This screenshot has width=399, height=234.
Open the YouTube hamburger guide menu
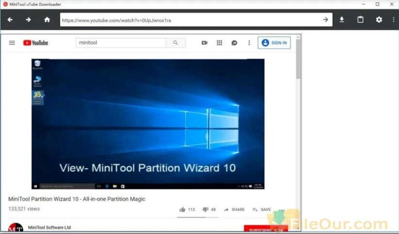click(12, 42)
